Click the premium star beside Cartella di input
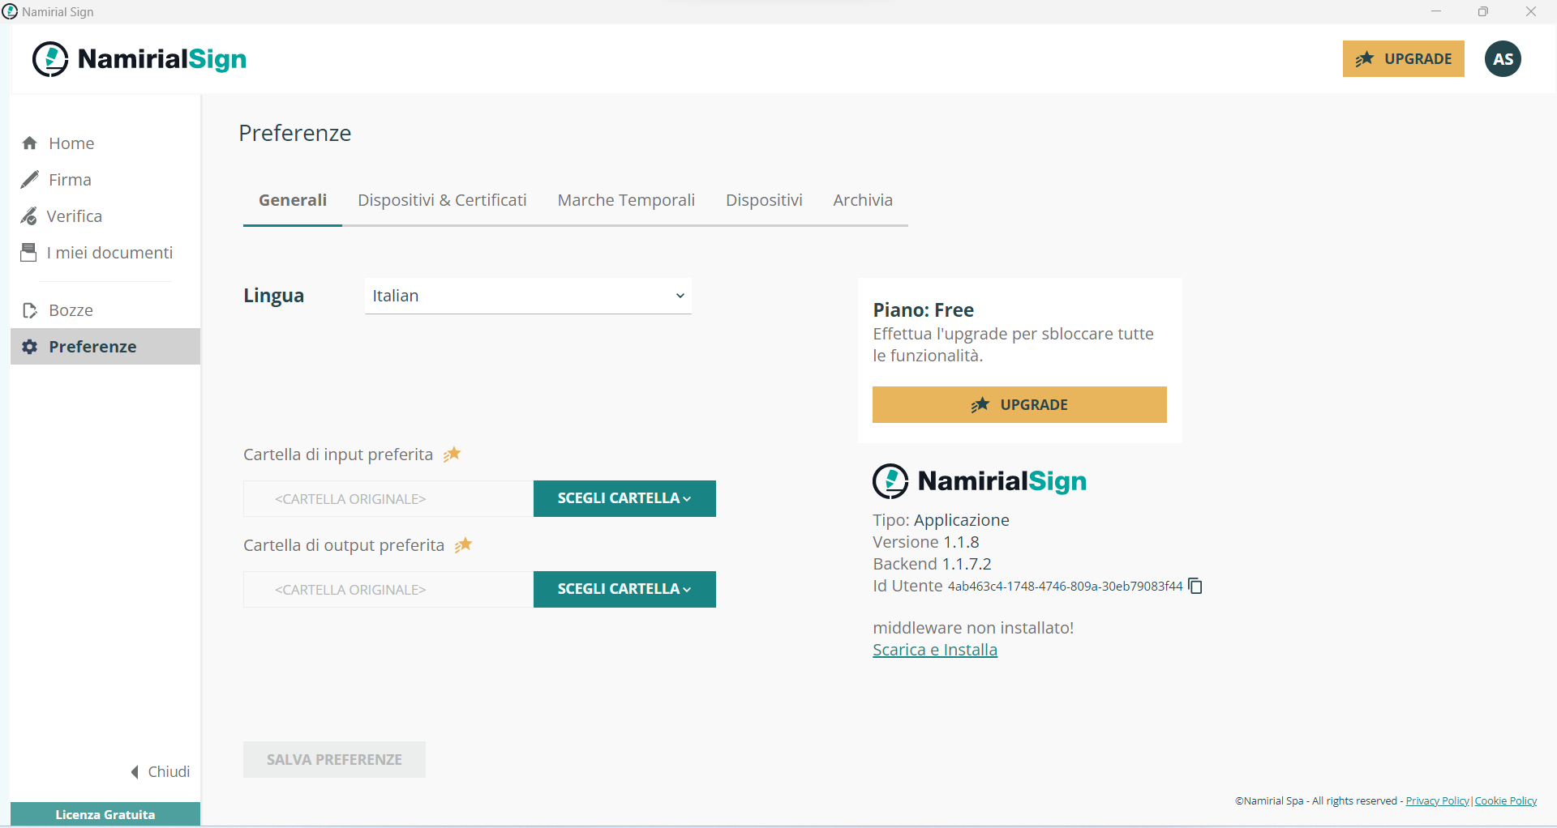 [453, 455]
